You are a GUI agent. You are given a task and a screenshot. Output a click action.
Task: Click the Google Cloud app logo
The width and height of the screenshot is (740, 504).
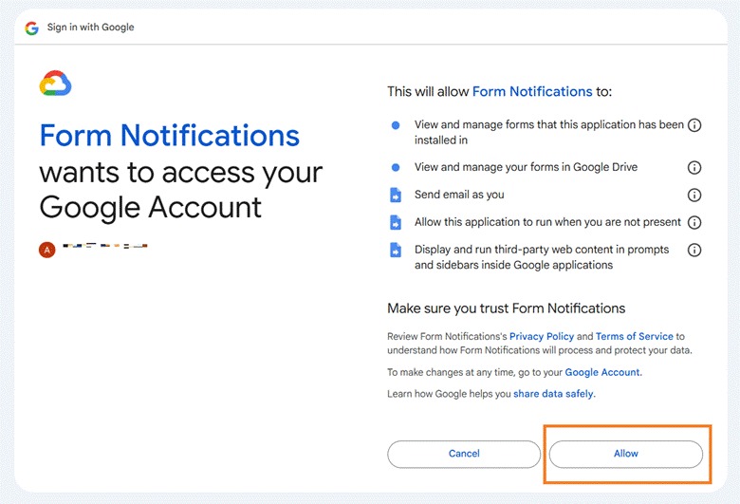tap(55, 84)
